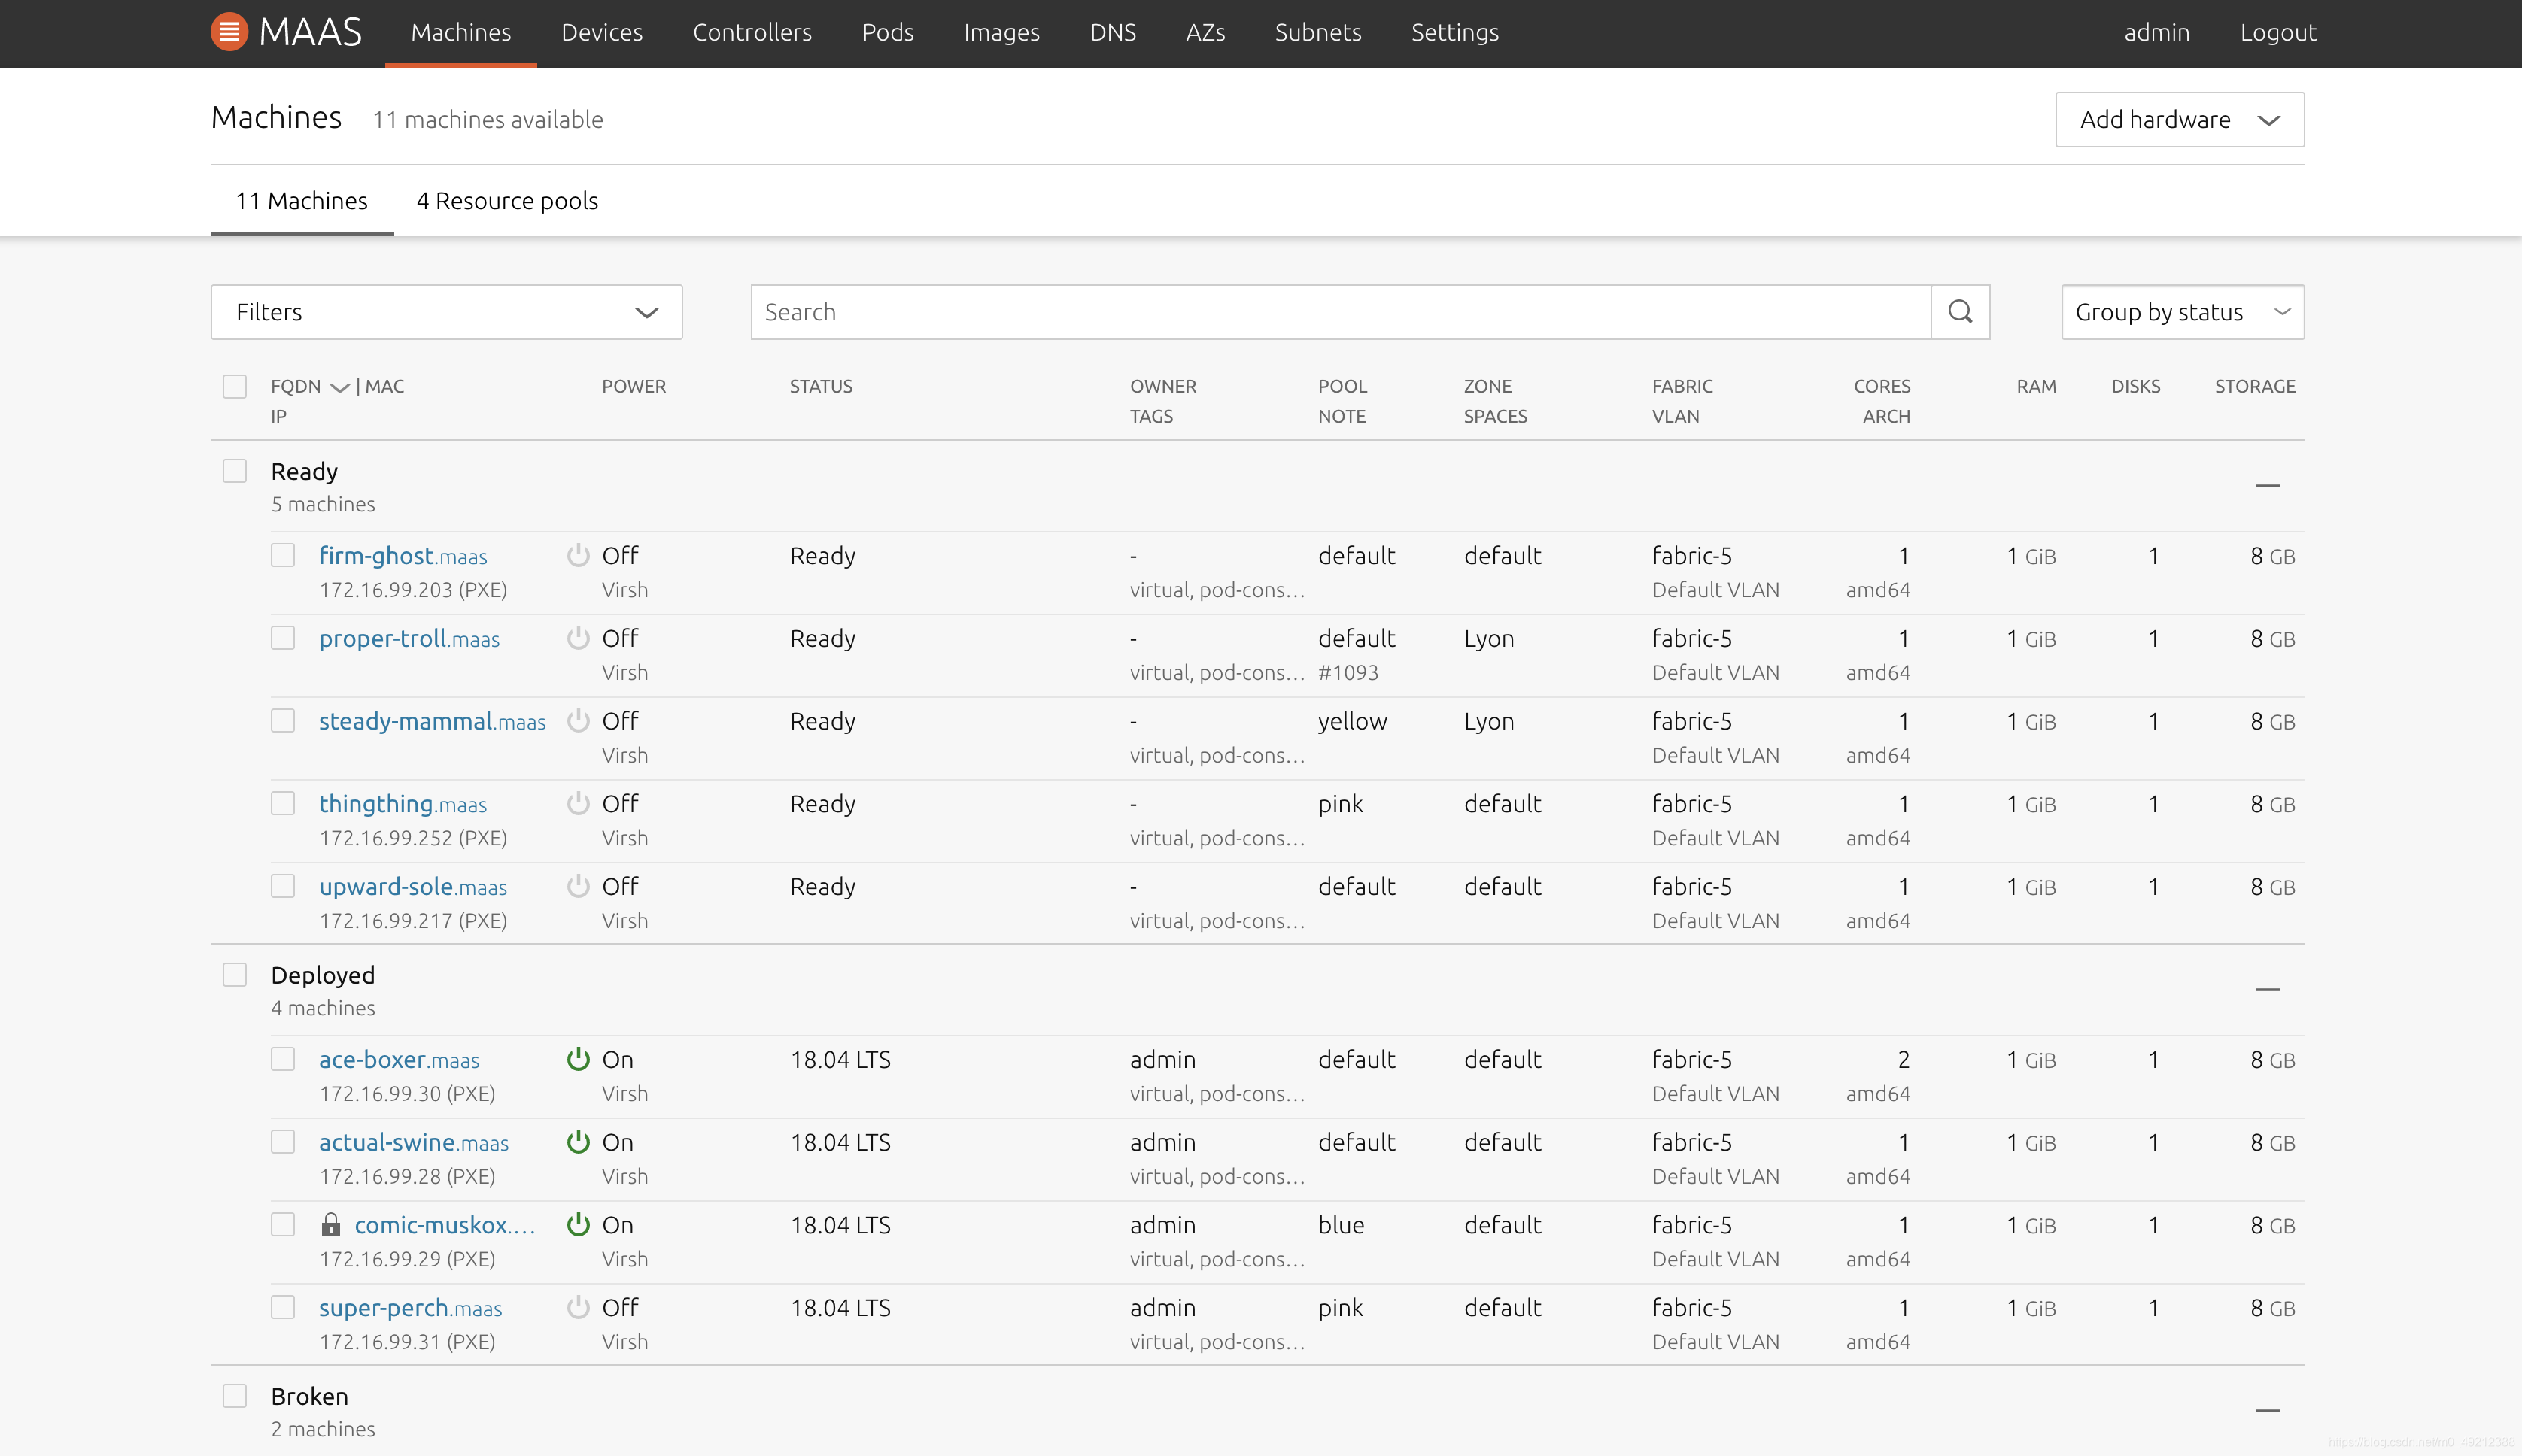Click into the Search input field
The height and width of the screenshot is (1456, 2522).
coord(1341,312)
